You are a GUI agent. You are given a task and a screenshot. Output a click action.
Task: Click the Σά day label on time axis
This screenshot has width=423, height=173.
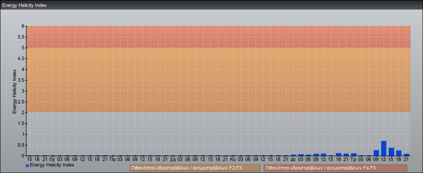(173, 159)
